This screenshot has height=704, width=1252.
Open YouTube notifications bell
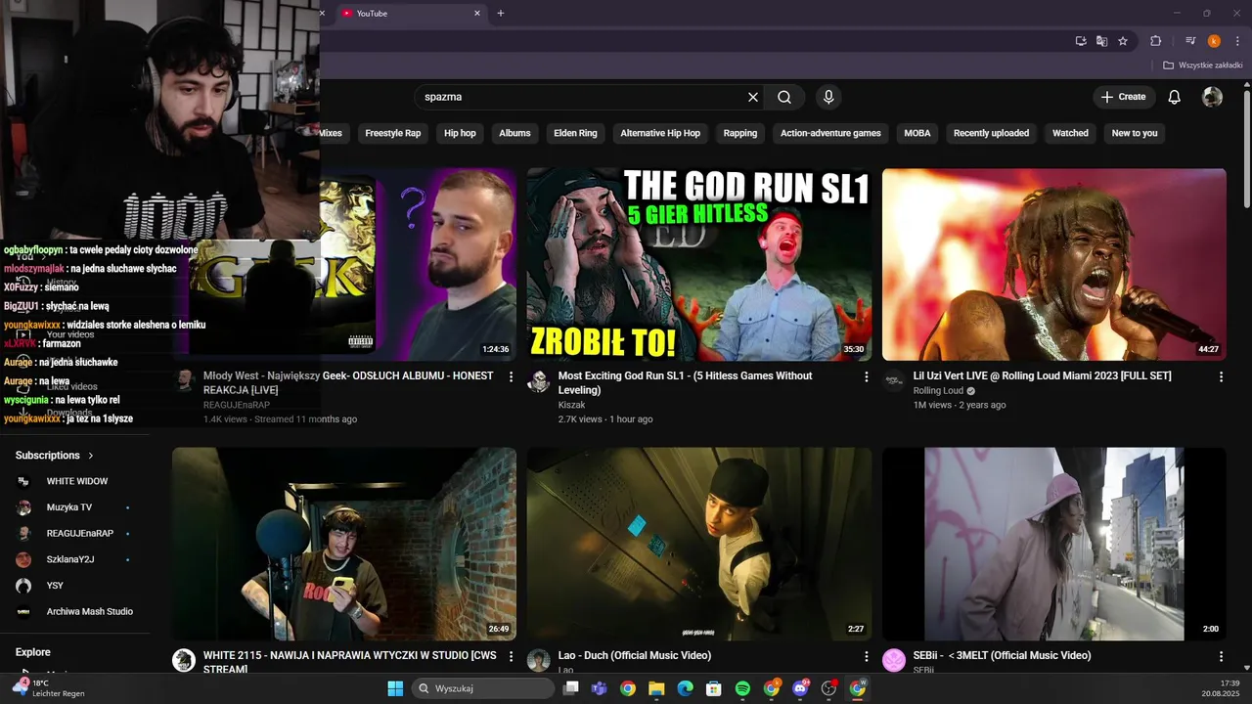(1175, 97)
